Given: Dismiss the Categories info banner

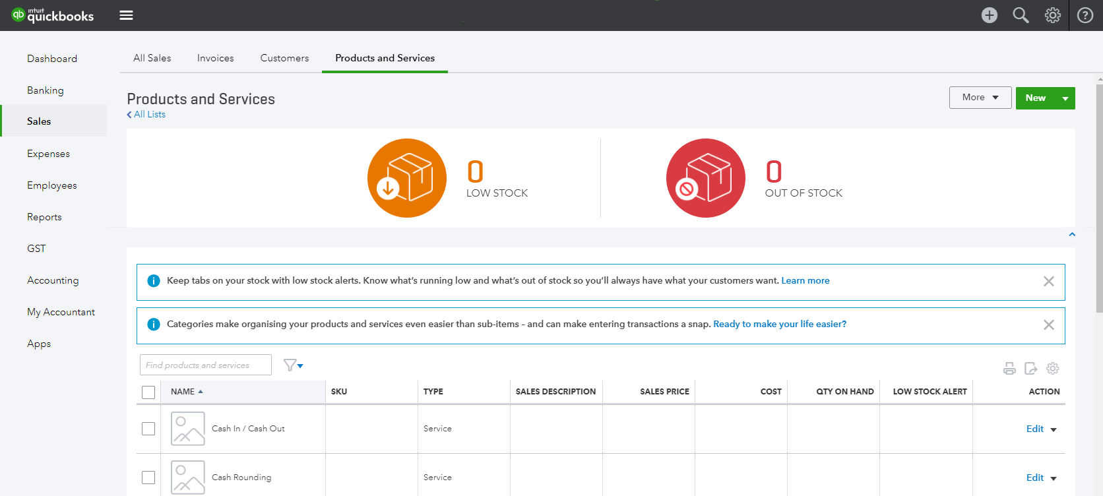Looking at the screenshot, I should tap(1049, 325).
